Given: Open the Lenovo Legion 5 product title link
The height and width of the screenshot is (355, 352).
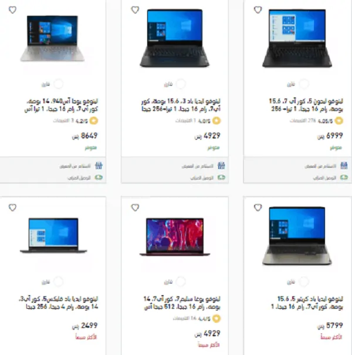Looking at the screenshot, I should [x=306, y=105].
